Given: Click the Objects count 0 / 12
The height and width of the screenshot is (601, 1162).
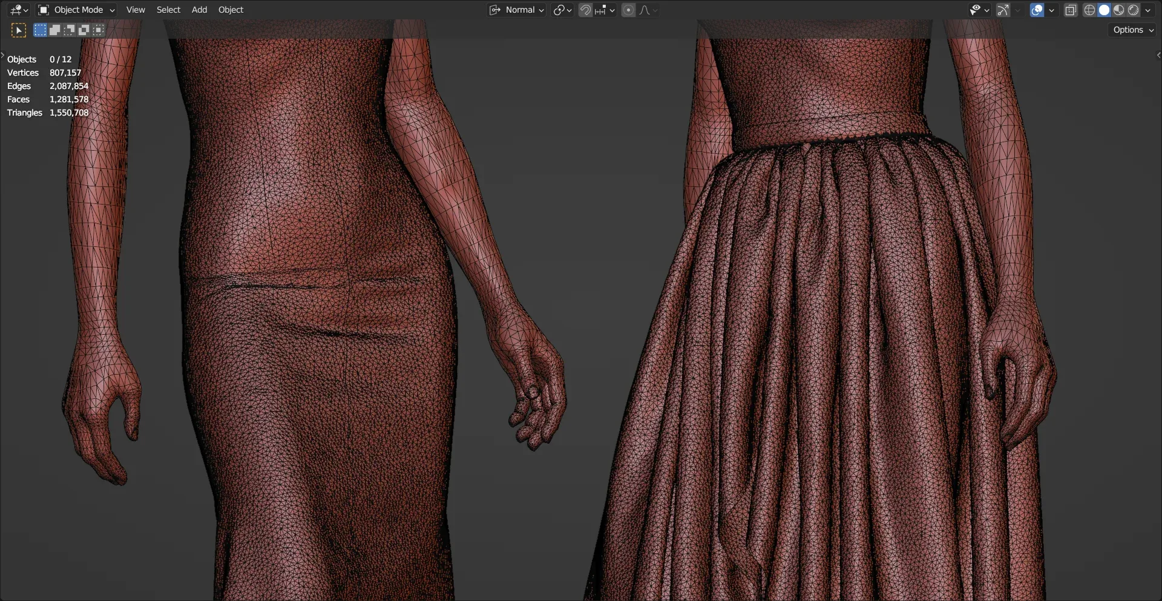Looking at the screenshot, I should (61, 59).
